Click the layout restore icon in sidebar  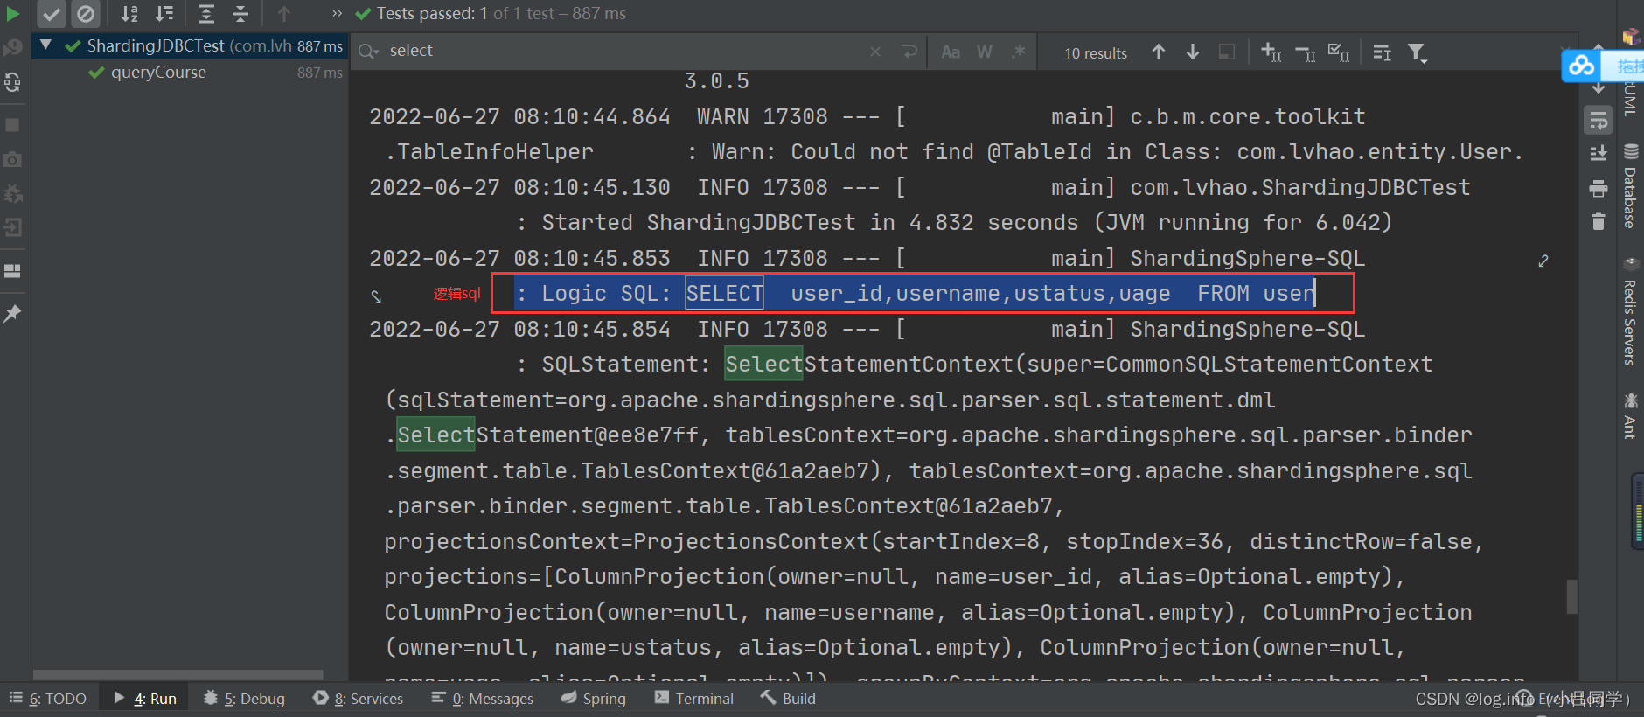tap(12, 271)
